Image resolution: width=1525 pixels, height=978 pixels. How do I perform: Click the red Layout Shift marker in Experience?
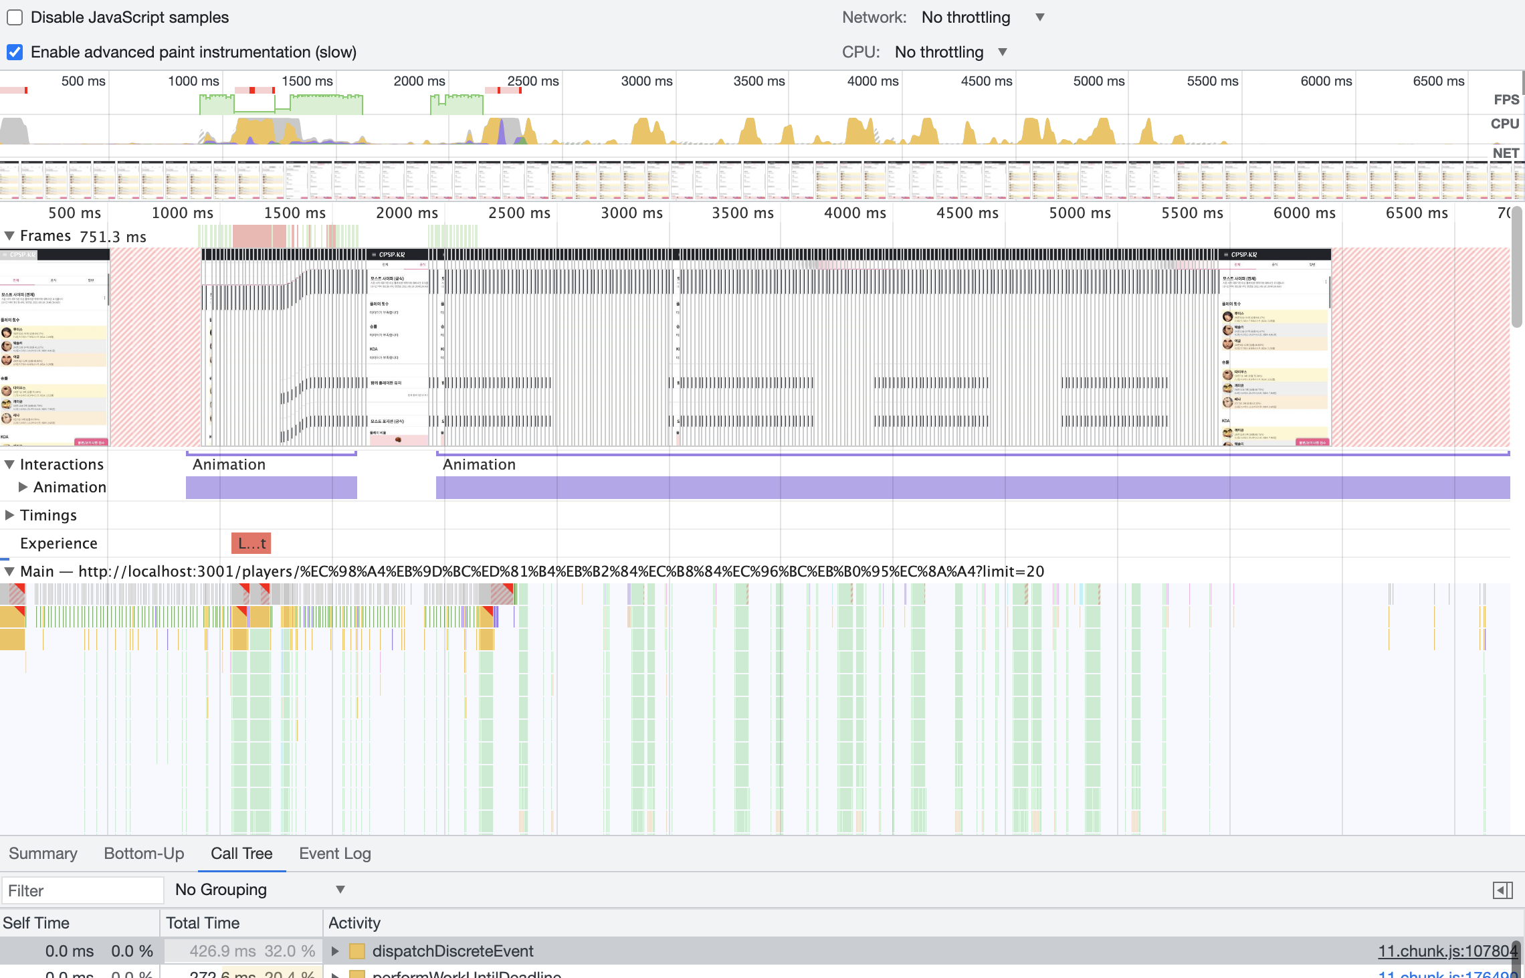[251, 543]
